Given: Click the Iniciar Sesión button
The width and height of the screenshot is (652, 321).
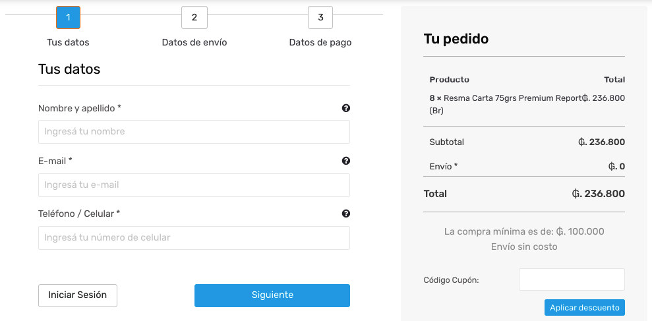Looking at the screenshot, I should coord(78,295).
